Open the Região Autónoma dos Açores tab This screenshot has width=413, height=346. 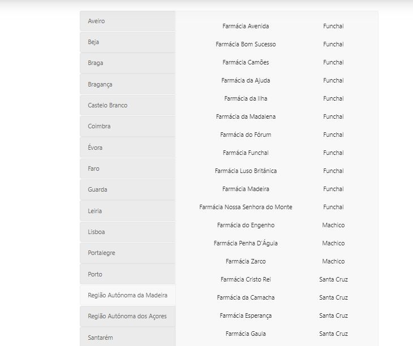pos(127,316)
